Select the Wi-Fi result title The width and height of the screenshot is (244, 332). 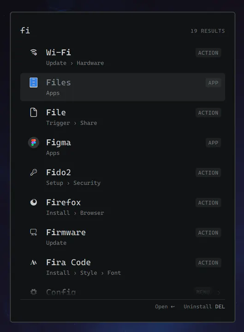59,52
